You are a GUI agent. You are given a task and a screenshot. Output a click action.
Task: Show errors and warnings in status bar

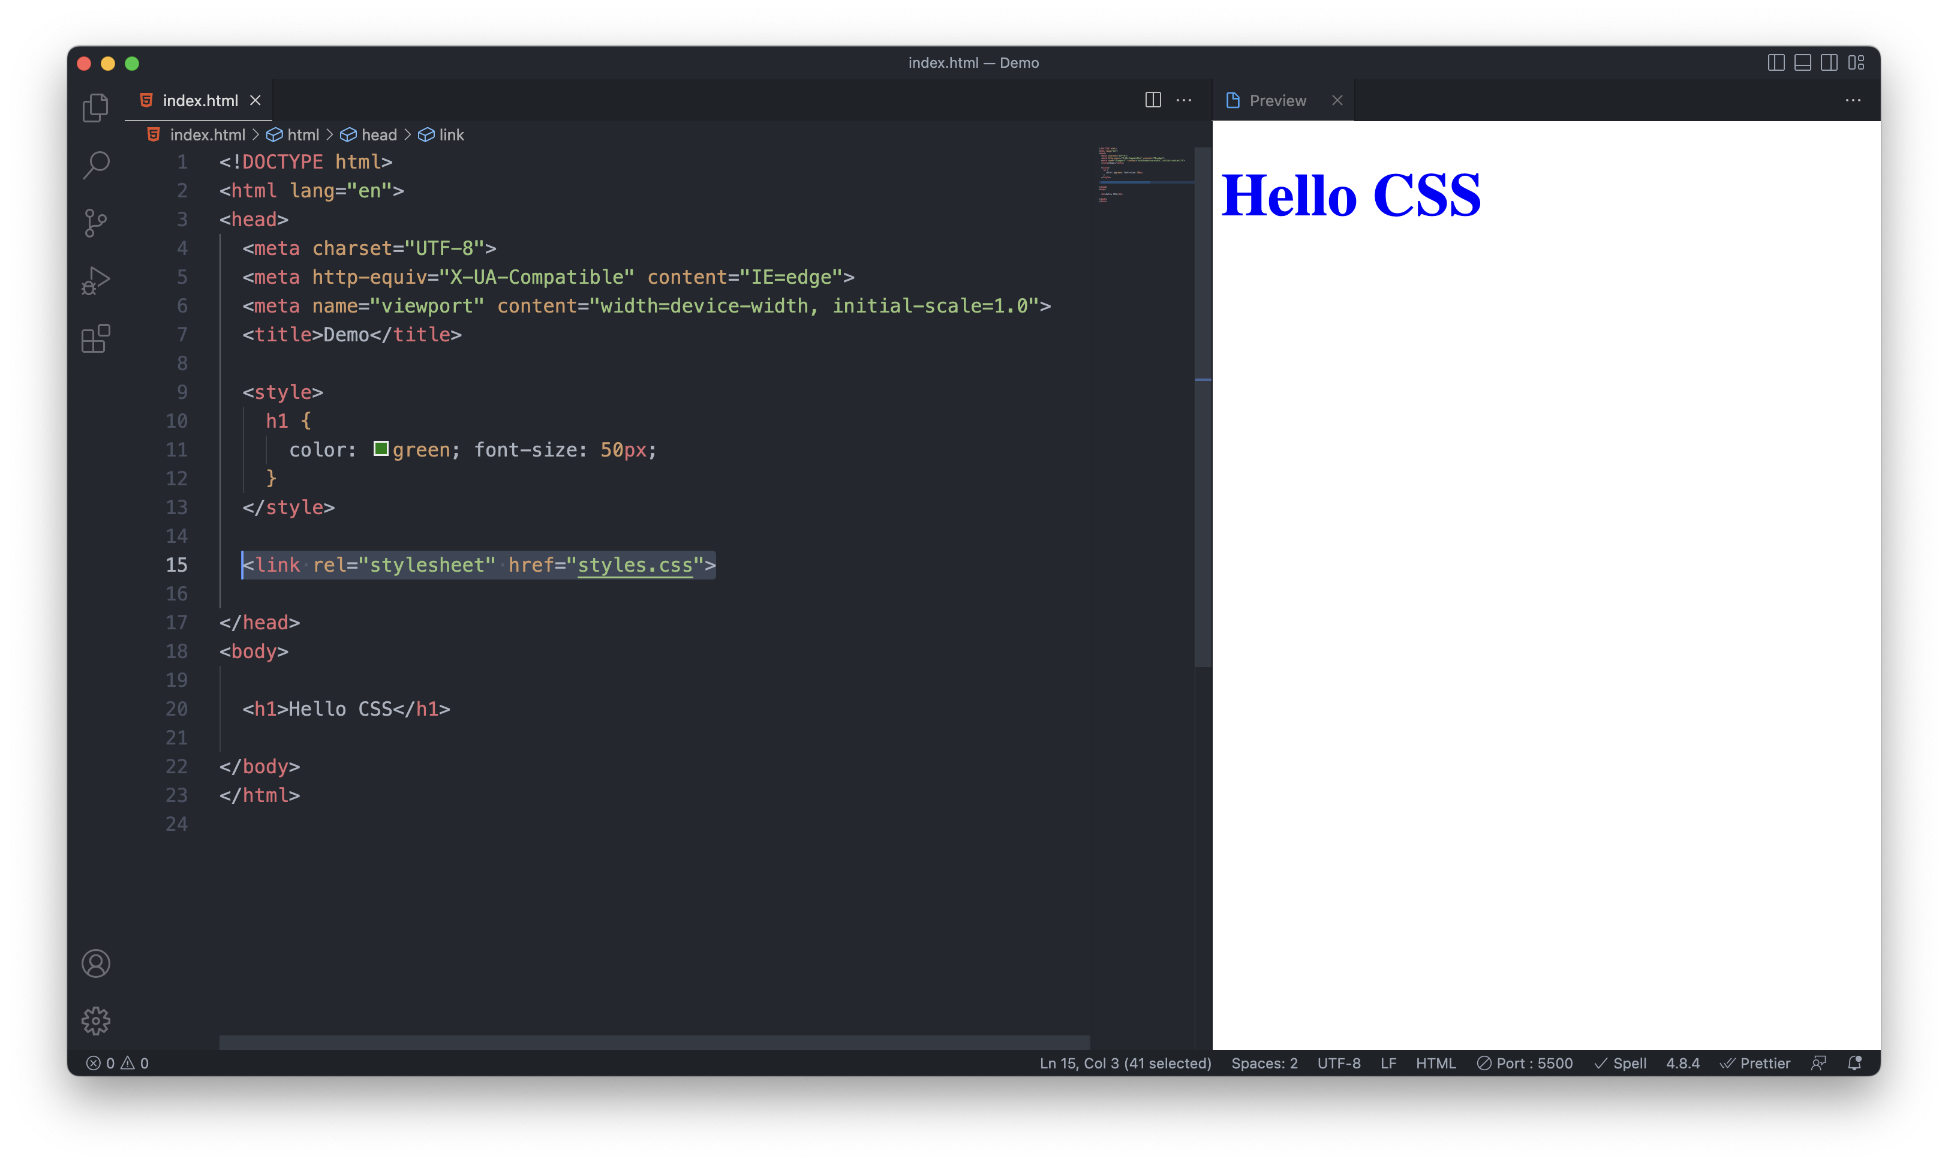pos(118,1063)
